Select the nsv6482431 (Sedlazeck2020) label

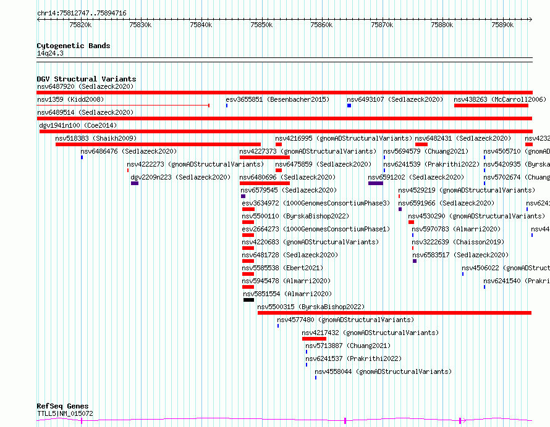[463, 138]
